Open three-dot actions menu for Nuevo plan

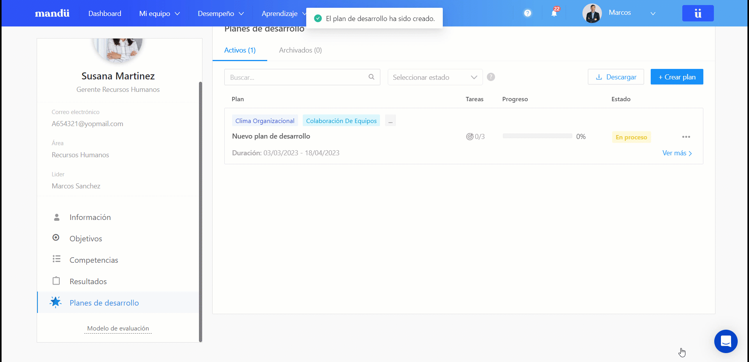coord(686,137)
